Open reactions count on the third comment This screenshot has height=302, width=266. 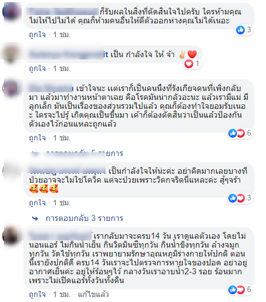[x=240, y=133]
